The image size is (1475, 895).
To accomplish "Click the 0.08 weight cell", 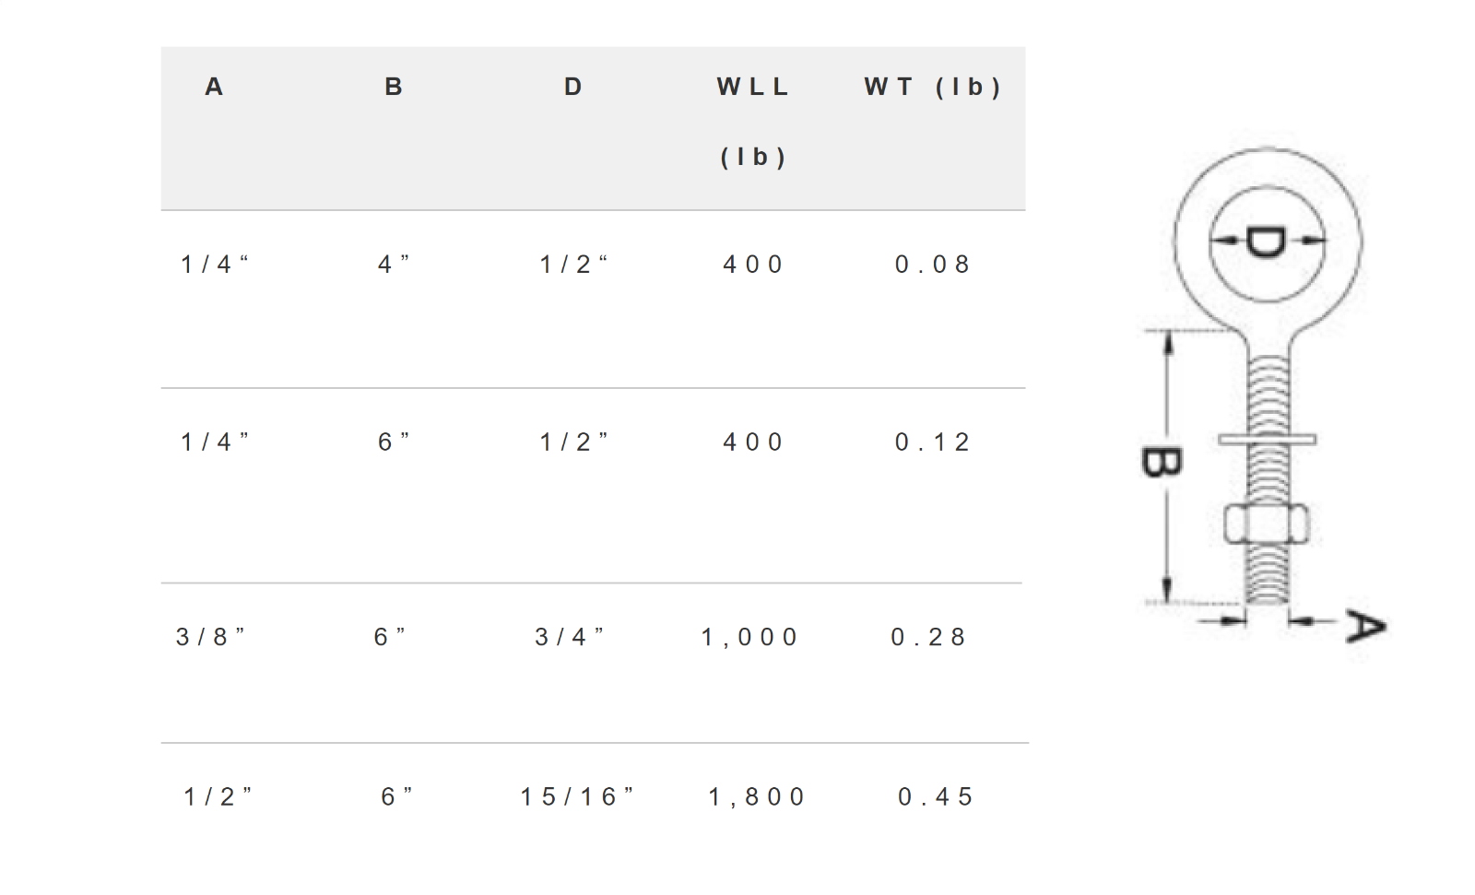I will (933, 265).
